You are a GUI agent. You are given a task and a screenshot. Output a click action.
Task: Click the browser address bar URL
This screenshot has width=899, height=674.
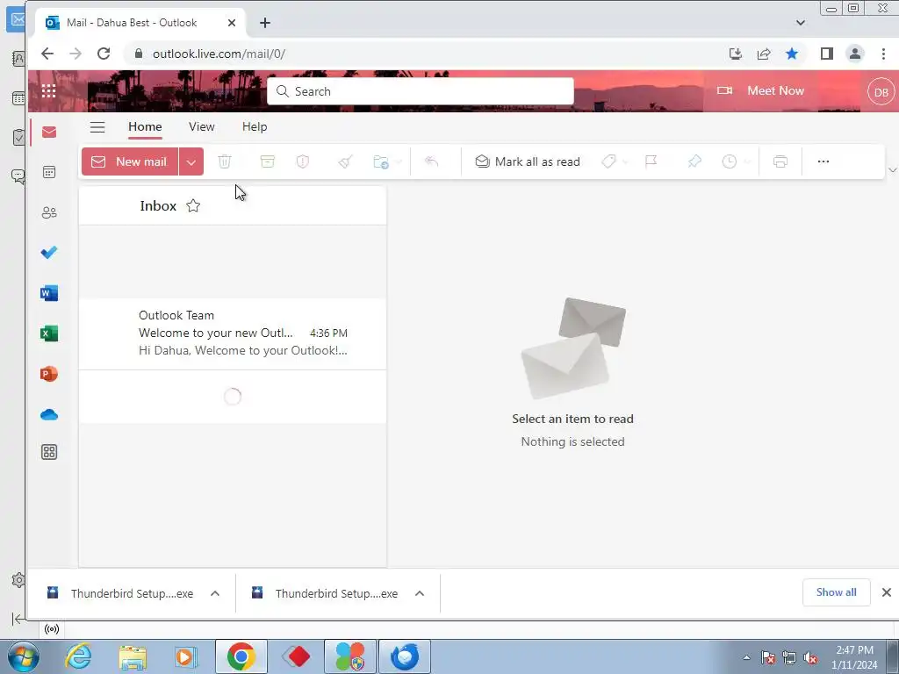(219, 54)
